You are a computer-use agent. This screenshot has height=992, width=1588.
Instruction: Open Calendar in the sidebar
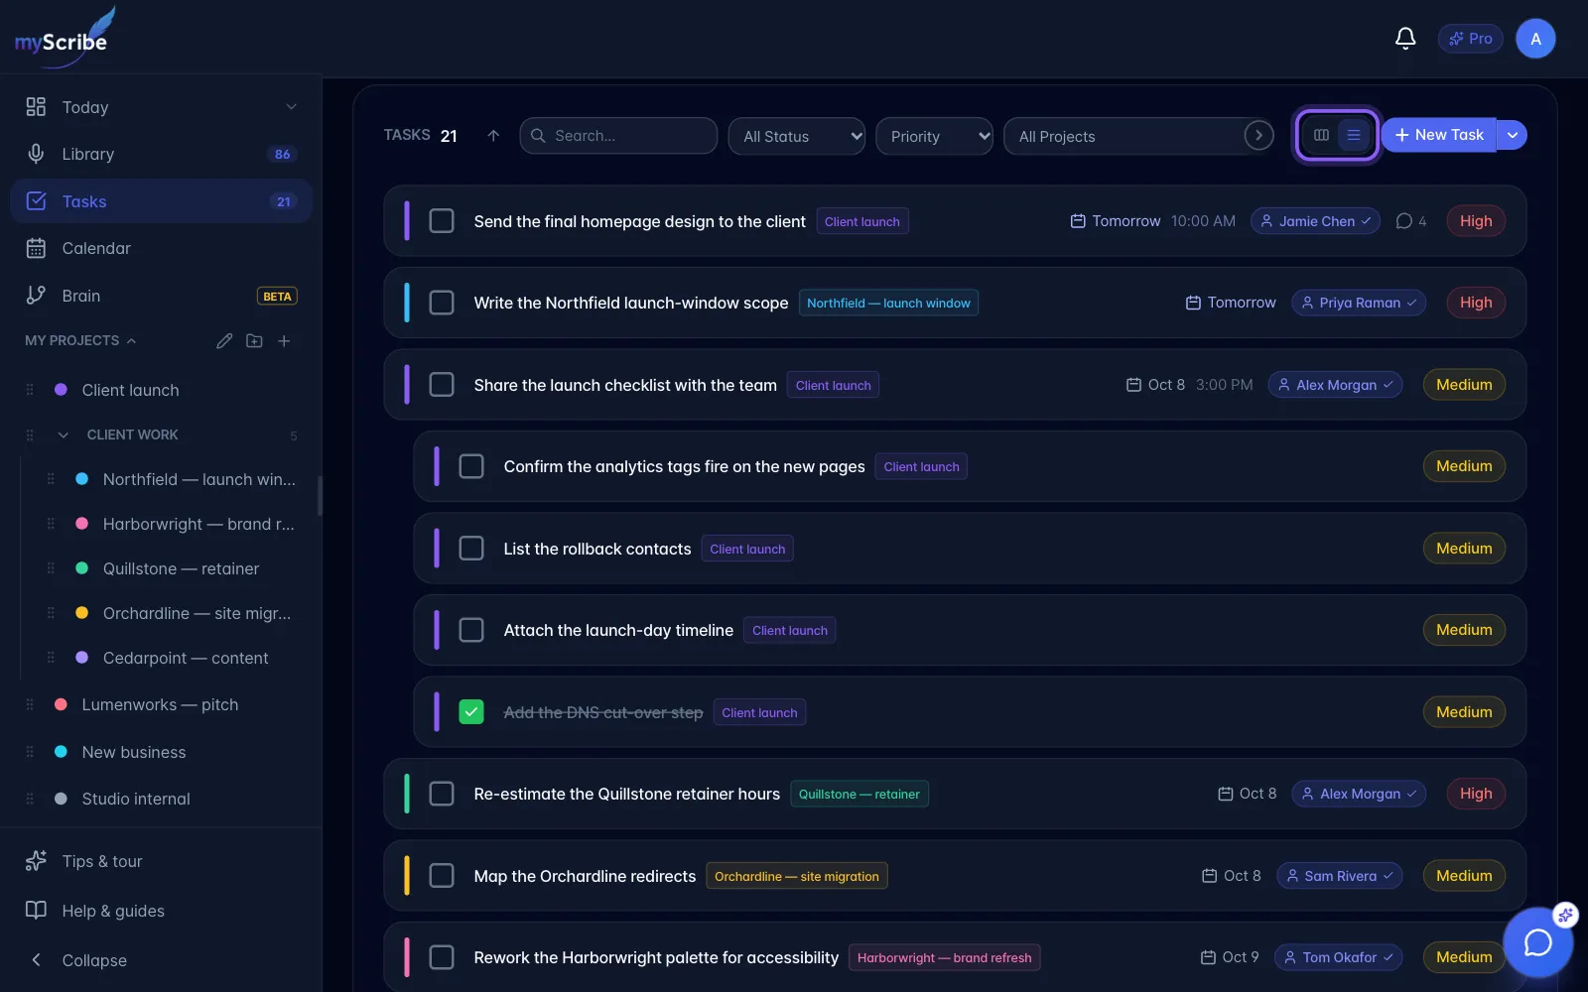pyautogui.click(x=161, y=248)
